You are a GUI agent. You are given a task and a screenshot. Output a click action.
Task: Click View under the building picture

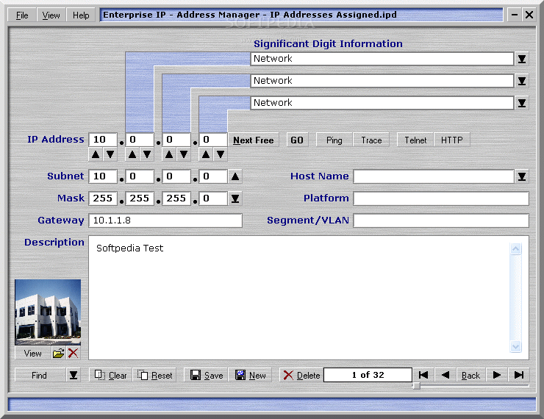(33, 354)
